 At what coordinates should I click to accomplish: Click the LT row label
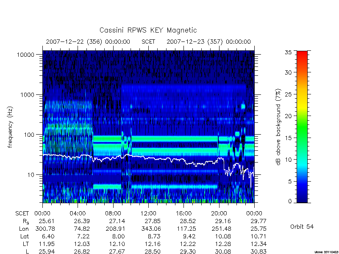point(26,244)
